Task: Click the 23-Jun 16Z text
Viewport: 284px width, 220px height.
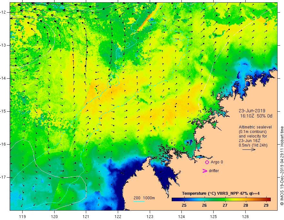Action: tap(250, 141)
